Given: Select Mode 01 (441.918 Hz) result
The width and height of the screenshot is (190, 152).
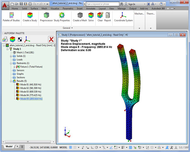Looking at the screenshot, I should 31,84.
